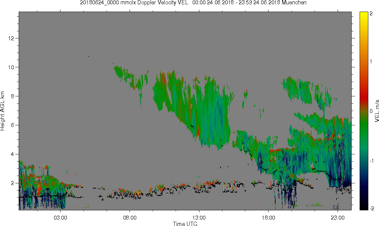Click the black bottom of the velocity colorbar

[x=364, y=207]
